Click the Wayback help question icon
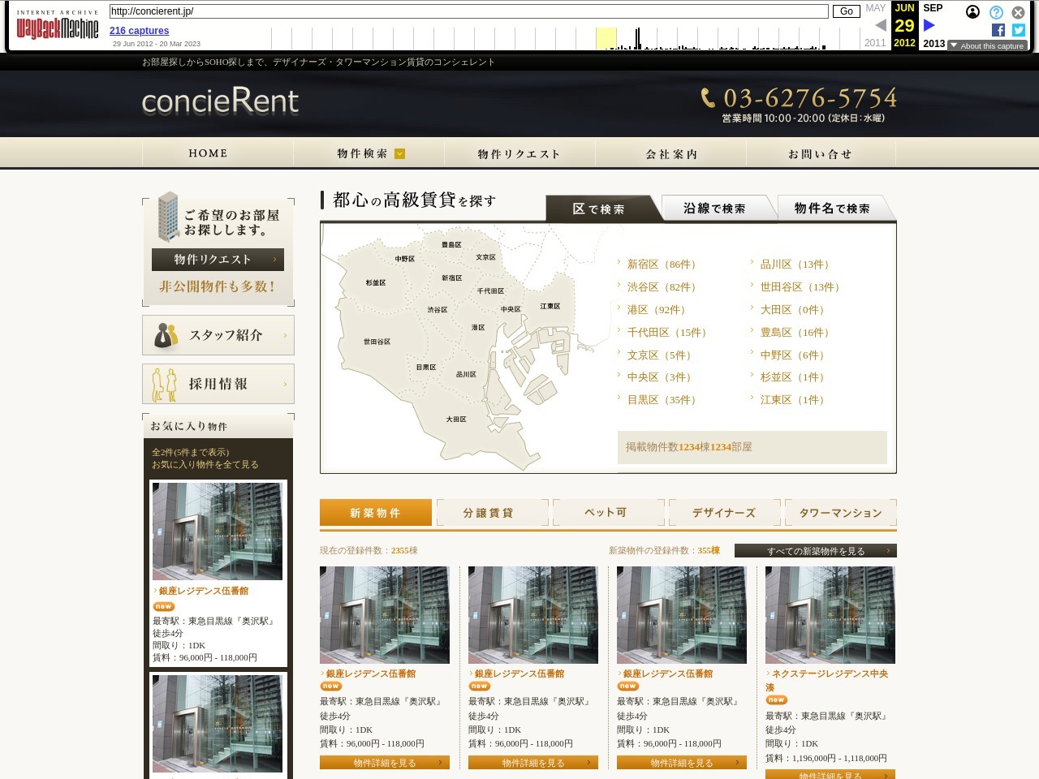The width and height of the screenshot is (1039, 779). pyautogui.click(x=996, y=12)
